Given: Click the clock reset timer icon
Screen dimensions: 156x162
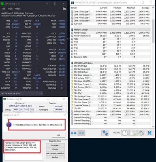Looking at the screenshot, I should pyautogui.click(x=125, y=133).
